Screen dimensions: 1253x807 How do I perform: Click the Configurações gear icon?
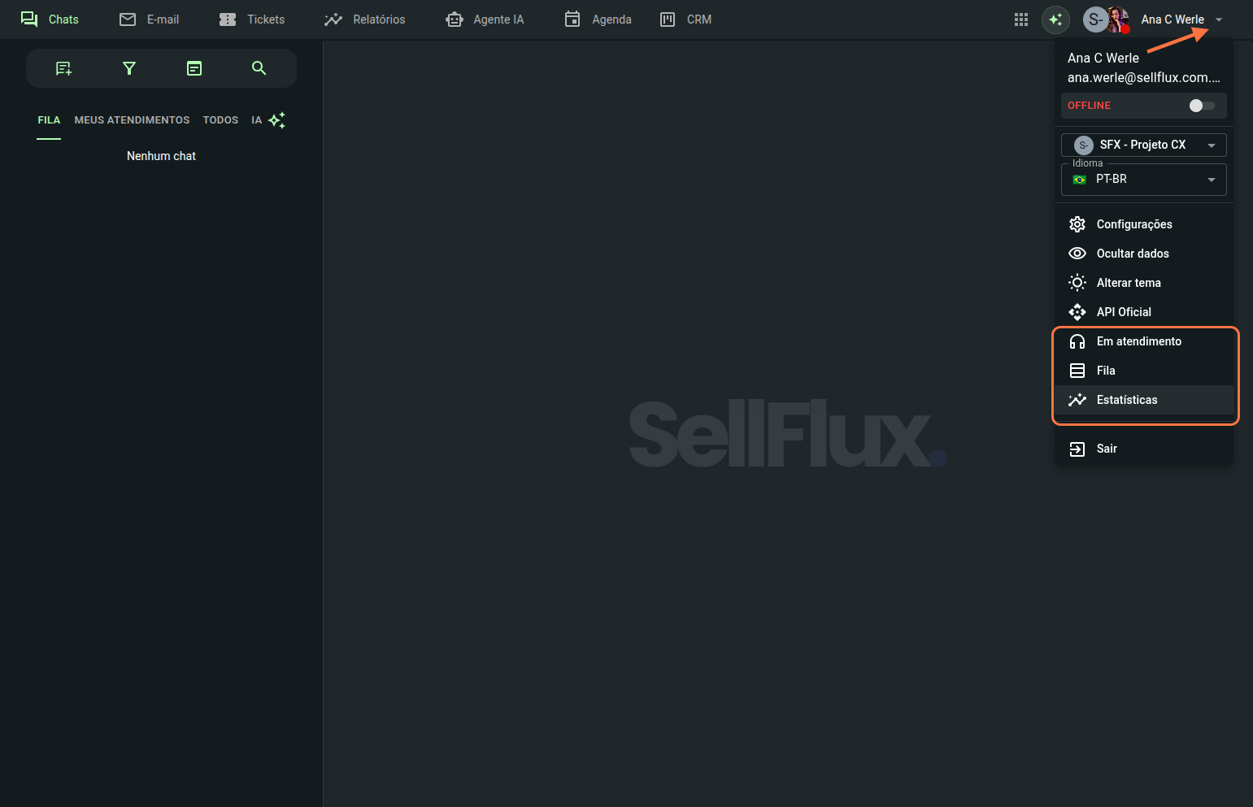(1077, 224)
